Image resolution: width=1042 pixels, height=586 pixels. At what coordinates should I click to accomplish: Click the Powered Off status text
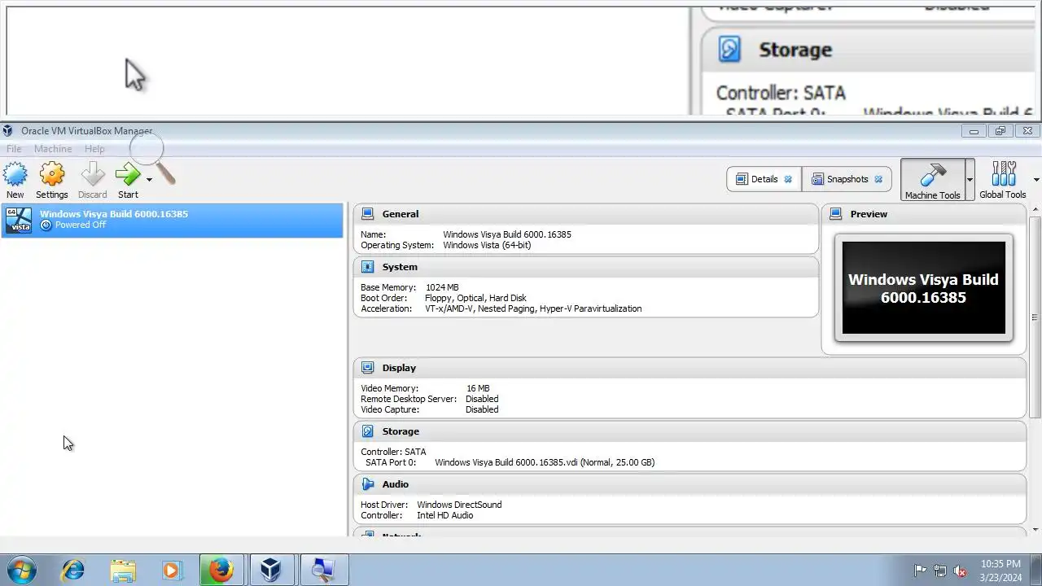tap(80, 225)
